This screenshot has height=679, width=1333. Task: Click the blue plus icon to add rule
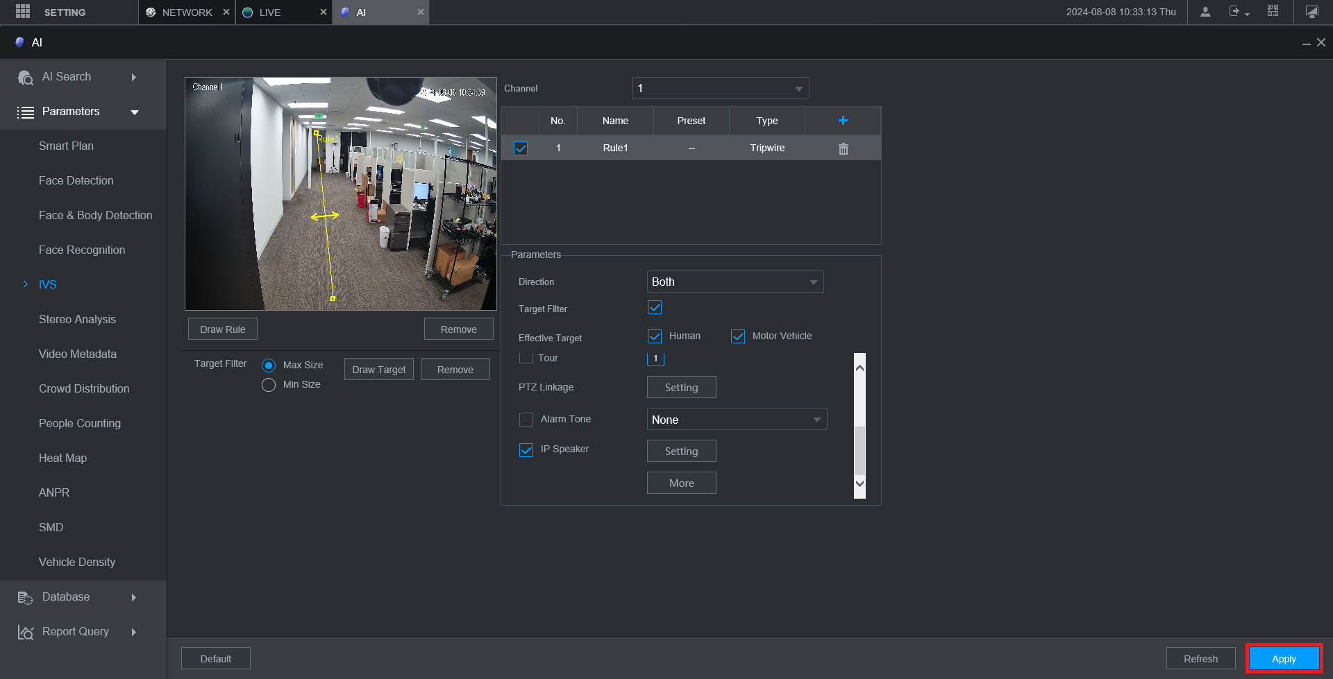(x=843, y=121)
